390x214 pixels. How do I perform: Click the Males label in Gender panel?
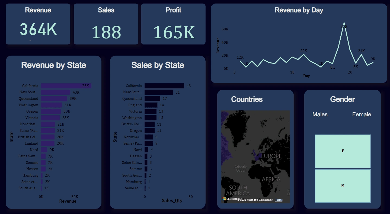[320, 114]
